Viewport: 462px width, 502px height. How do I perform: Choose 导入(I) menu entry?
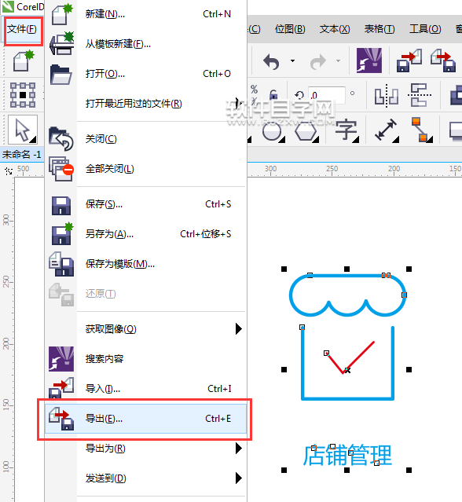coord(145,389)
